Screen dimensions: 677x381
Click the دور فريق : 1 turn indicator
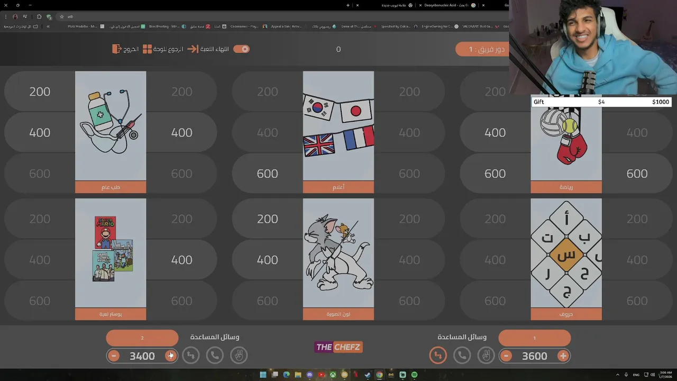[x=482, y=49]
